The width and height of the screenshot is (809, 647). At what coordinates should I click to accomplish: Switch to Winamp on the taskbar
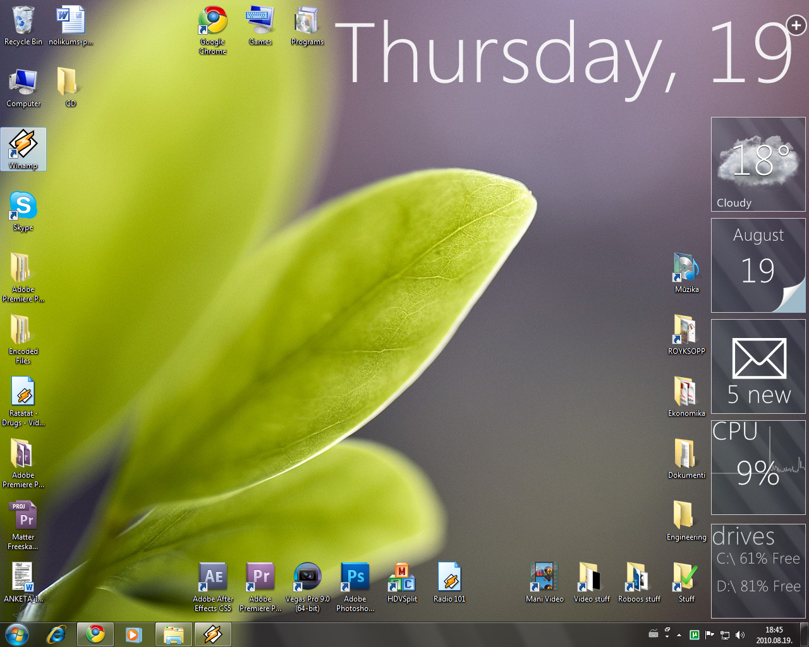[x=213, y=634]
